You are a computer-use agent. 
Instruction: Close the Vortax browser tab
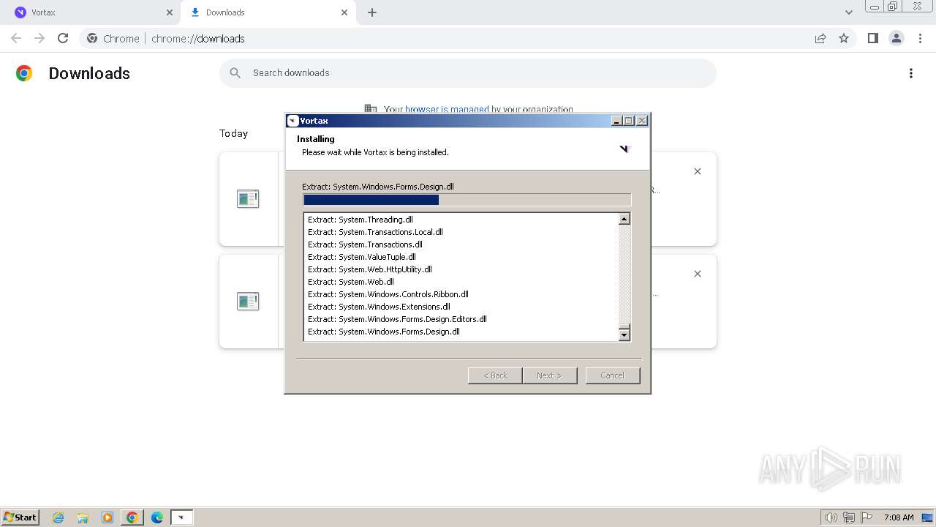(x=170, y=12)
